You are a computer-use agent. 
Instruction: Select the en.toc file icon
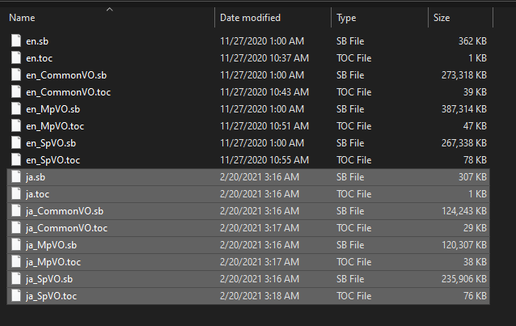click(x=16, y=57)
